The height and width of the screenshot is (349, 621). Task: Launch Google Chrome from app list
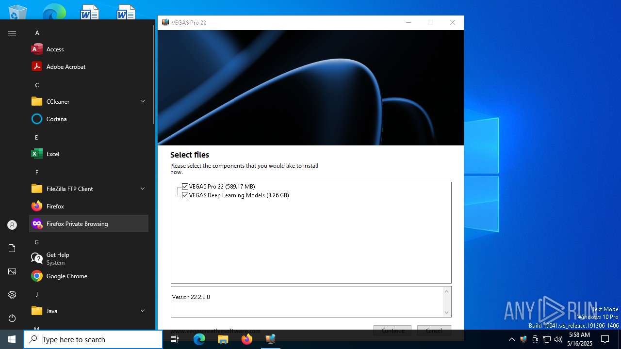[x=89, y=276]
